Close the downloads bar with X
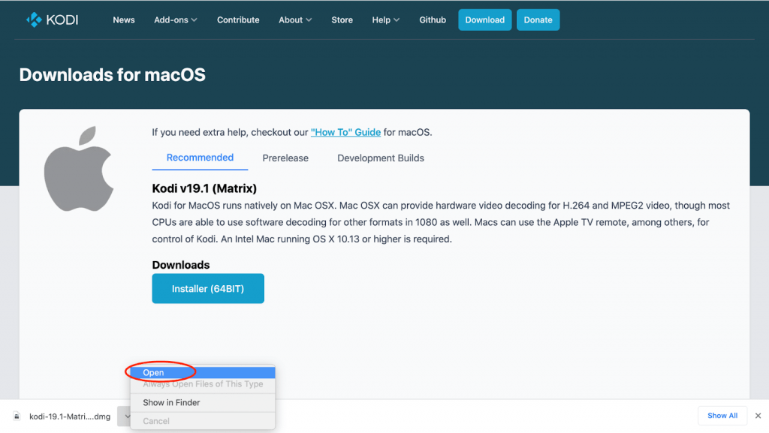Viewport: 769px width, 433px height. pyautogui.click(x=758, y=416)
